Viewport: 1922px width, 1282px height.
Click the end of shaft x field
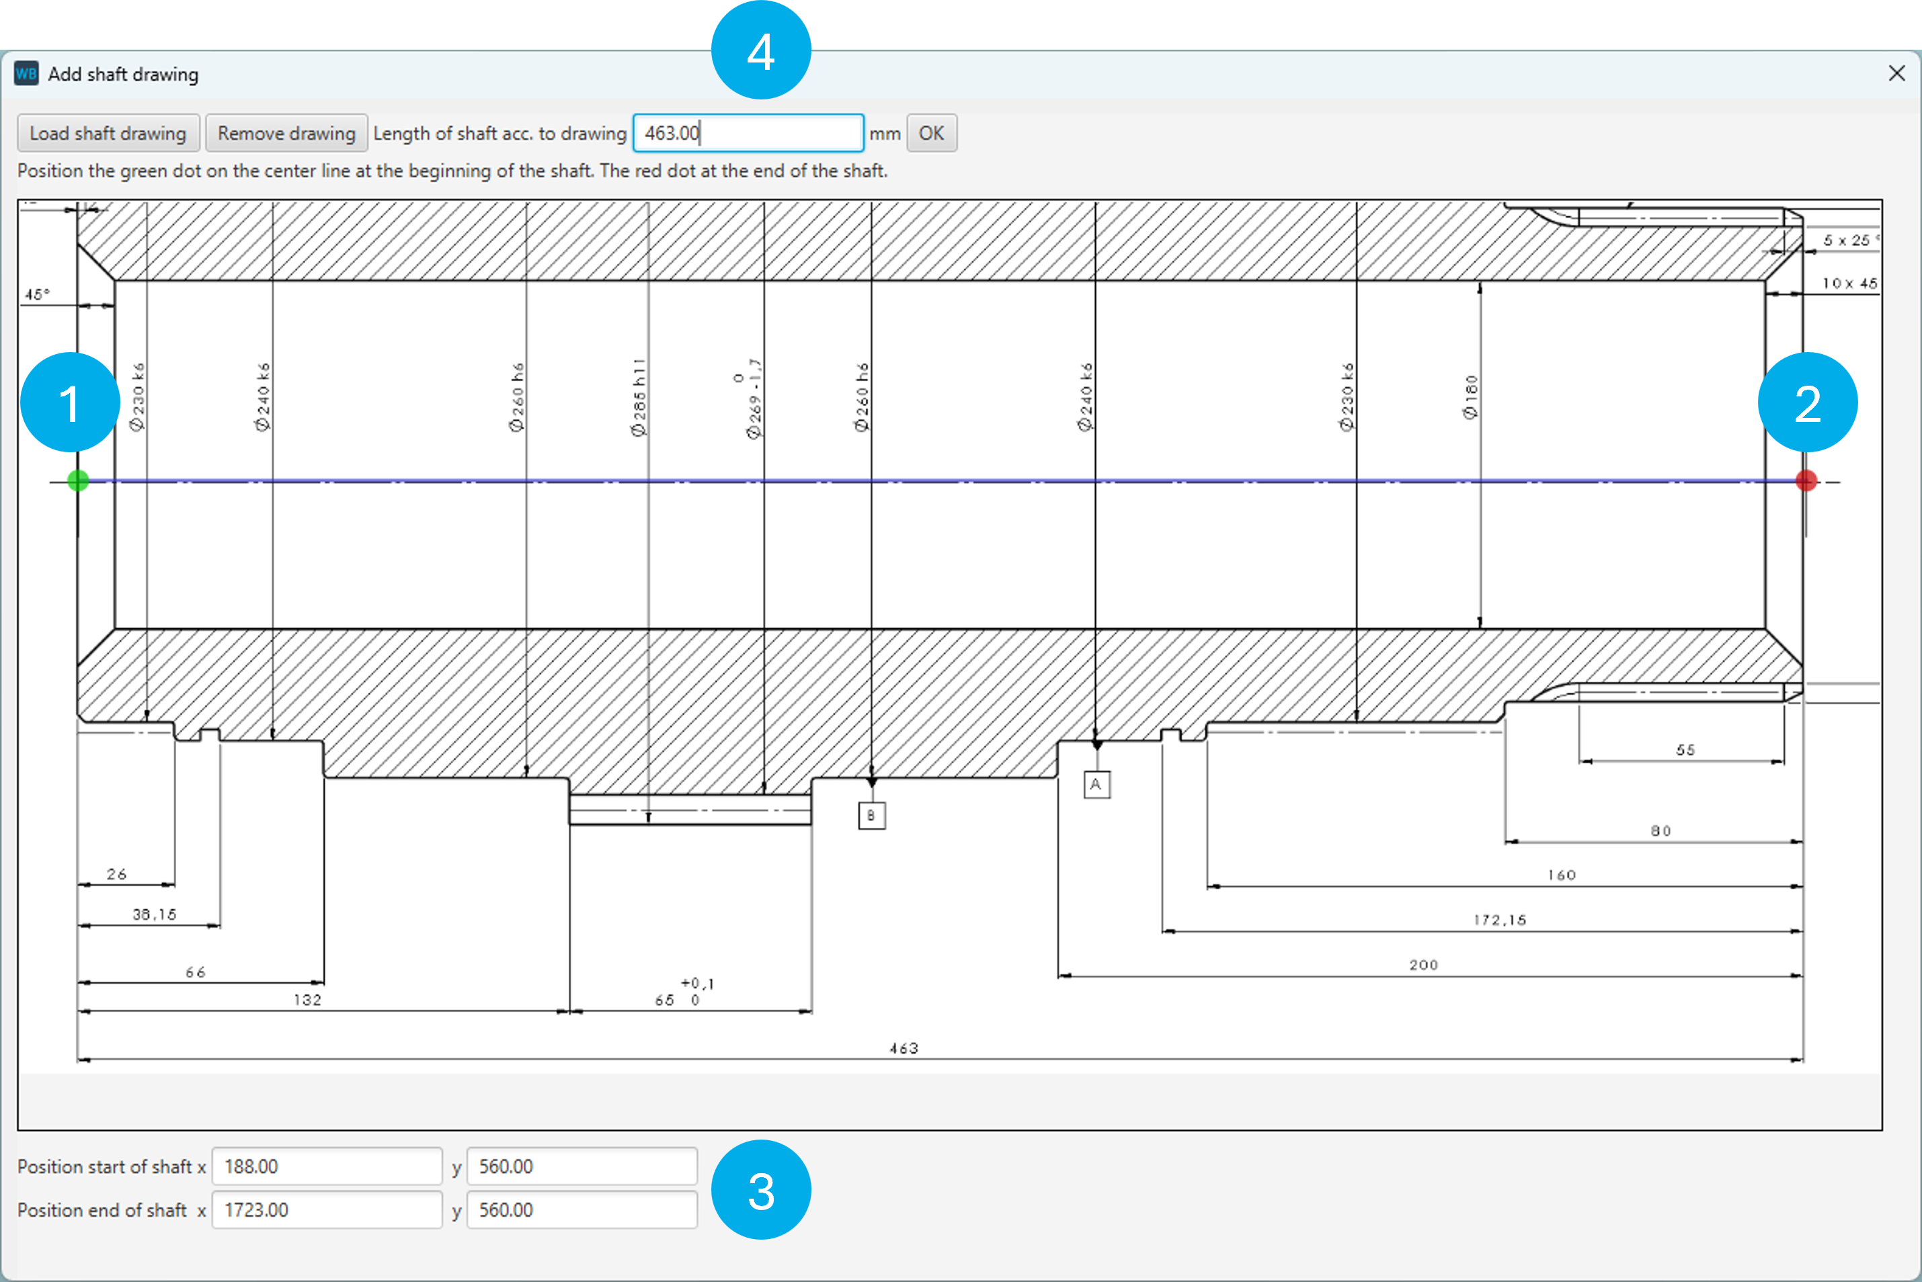(326, 1209)
